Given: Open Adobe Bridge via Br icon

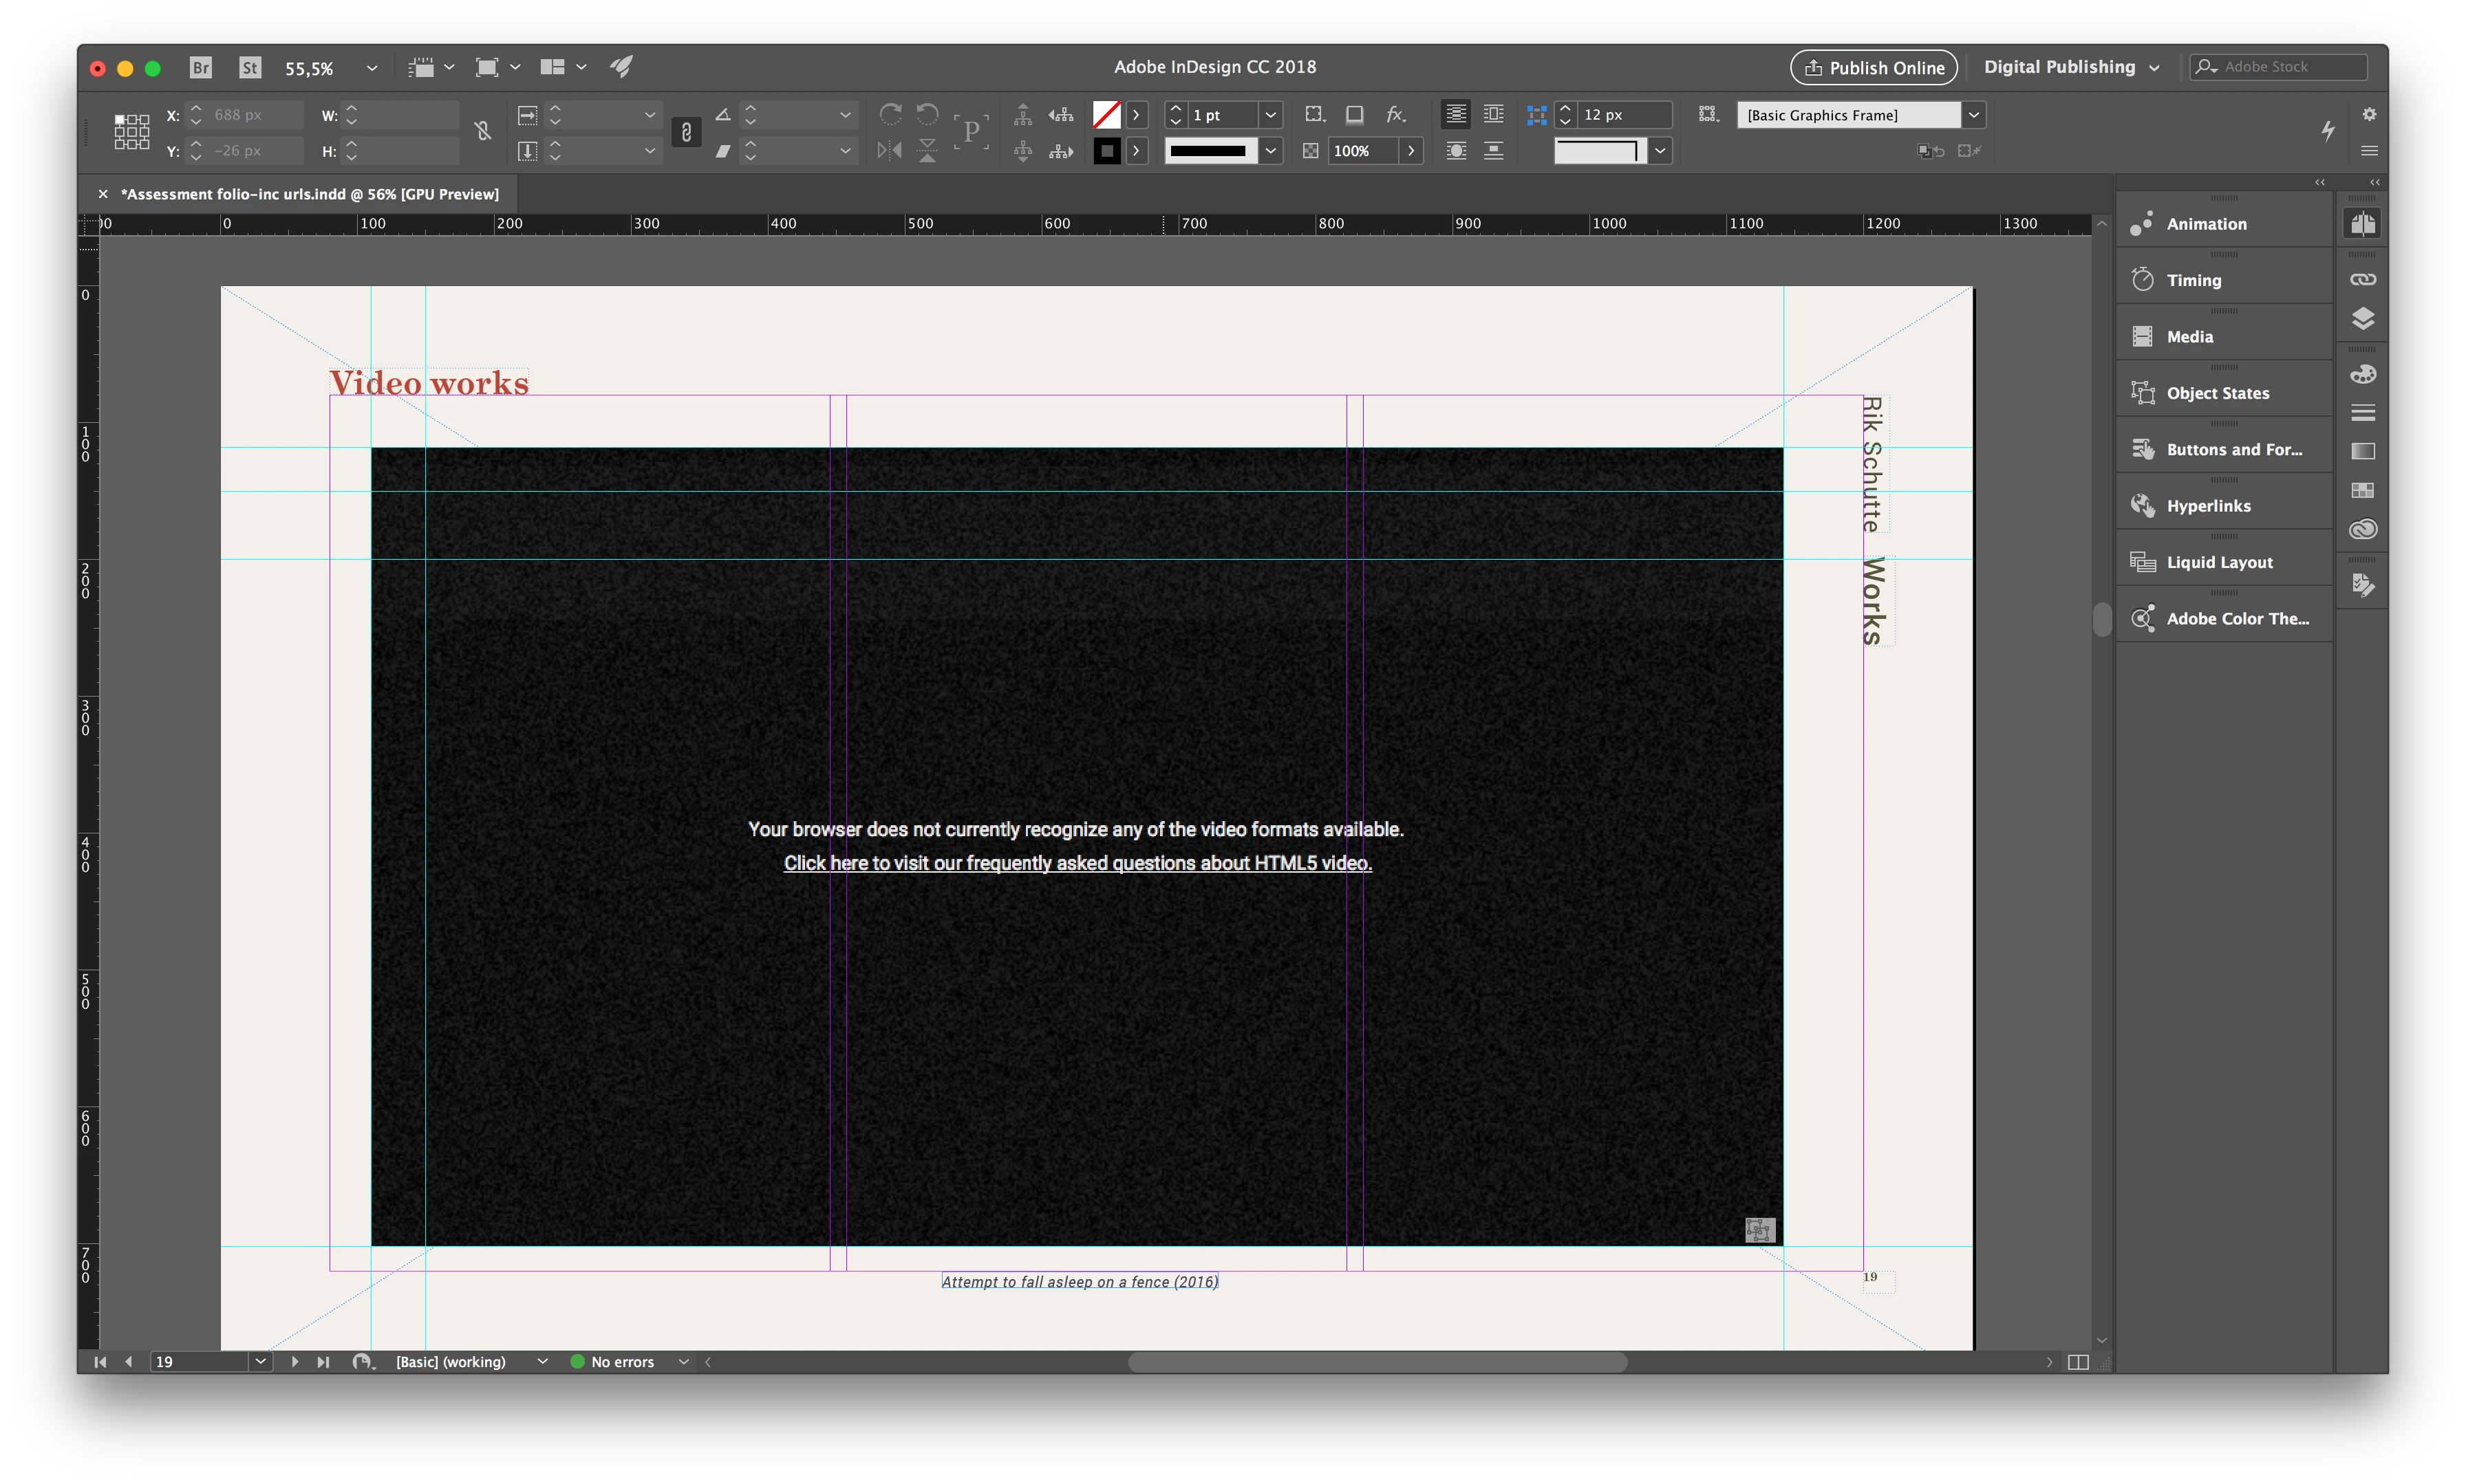Looking at the screenshot, I should pos(200,67).
